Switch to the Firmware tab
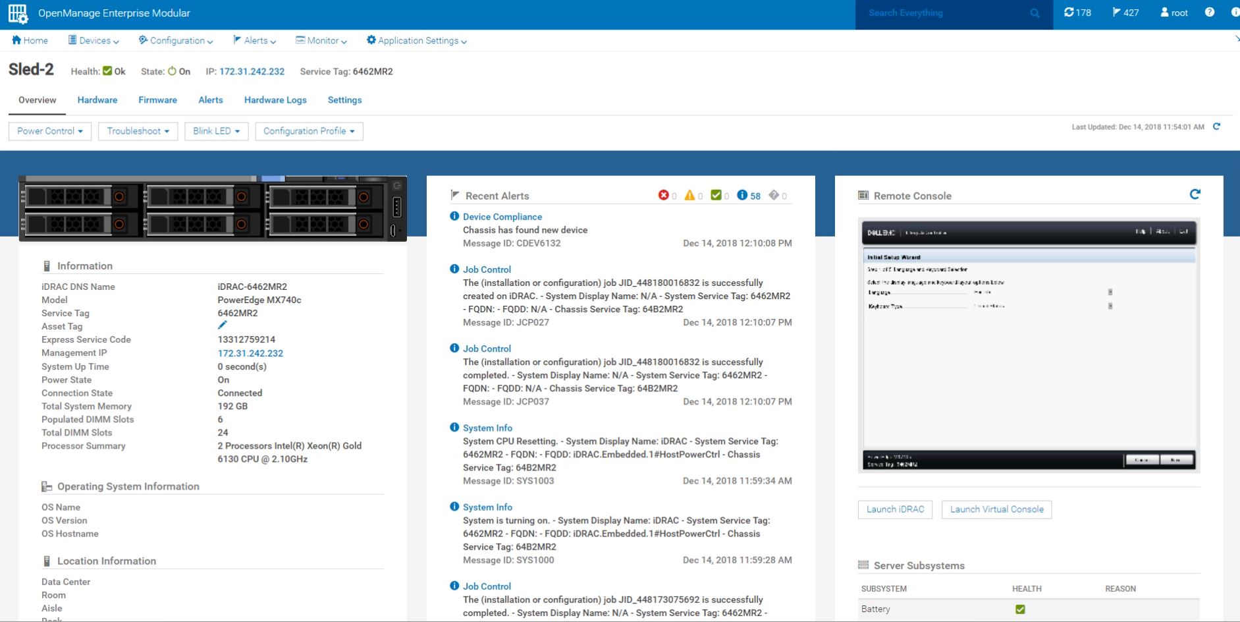This screenshot has width=1240, height=622. click(158, 100)
